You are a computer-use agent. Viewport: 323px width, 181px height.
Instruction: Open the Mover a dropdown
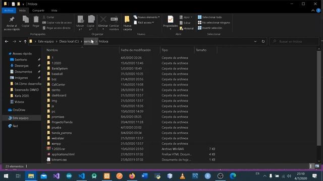coord(80,23)
